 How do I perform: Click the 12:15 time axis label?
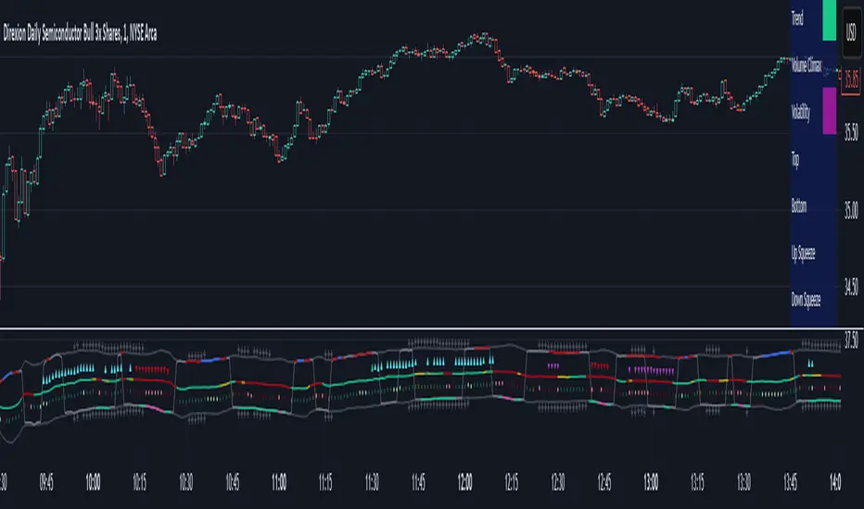(512, 482)
